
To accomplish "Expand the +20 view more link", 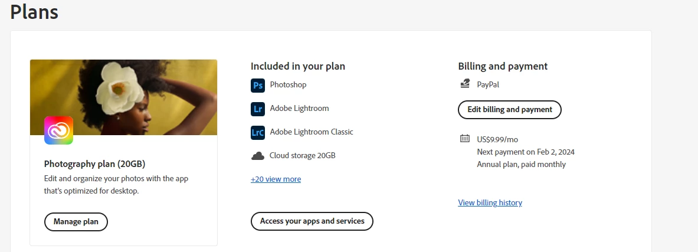I will (276, 179).
